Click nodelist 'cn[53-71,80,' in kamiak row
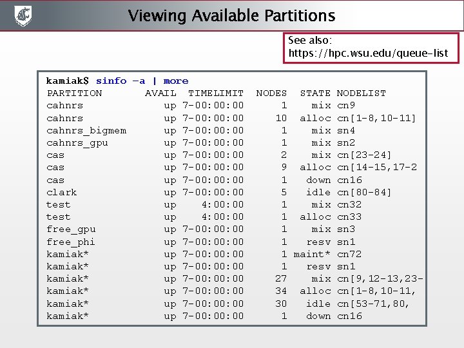Image resolution: width=464 pixels, height=348 pixels. (x=373, y=304)
